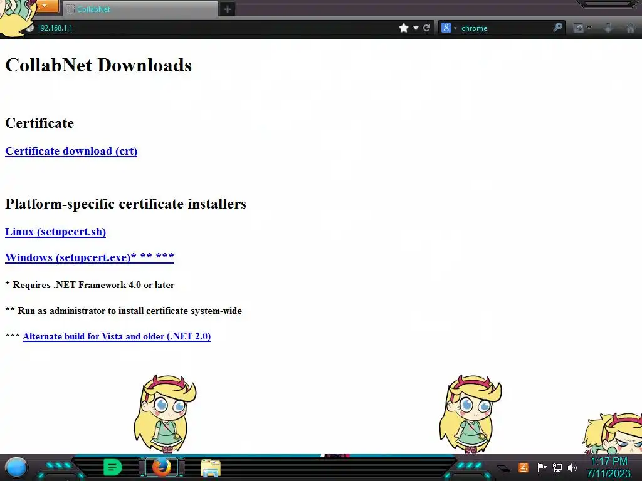Click the CollabNet Downloads heading
642x481 pixels.
pyautogui.click(x=98, y=65)
